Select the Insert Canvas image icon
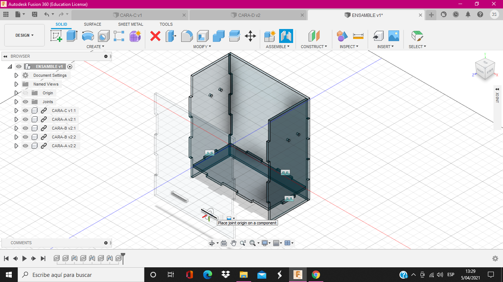The height and width of the screenshot is (282, 503). pyautogui.click(x=394, y=36)
